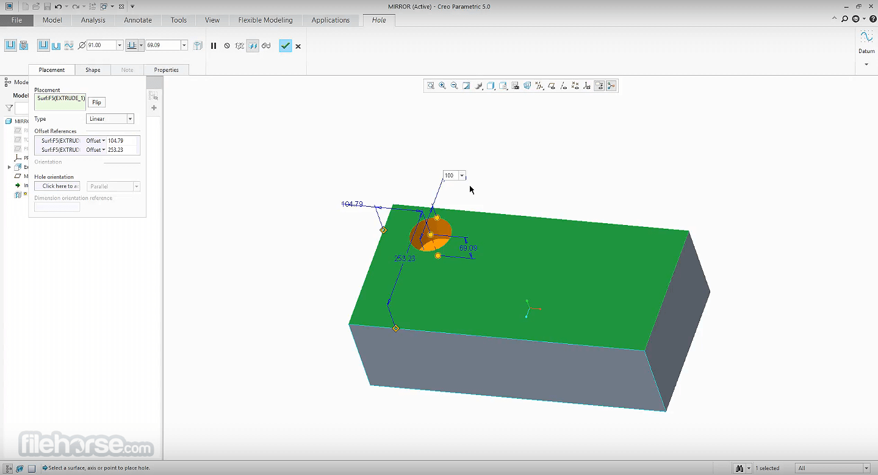The image size is (878, 475).
Task: Choose the sketched hole profile icon
Action: click(69, 45)
